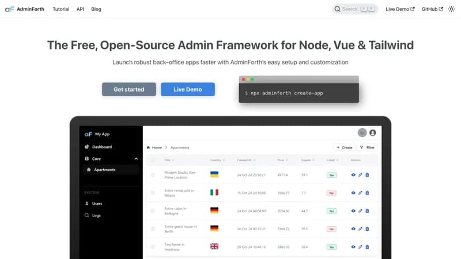Viewport: 461px width, 259px height.
Task: Check the Modern Studio Kiev row checkbox
Action: [x=153, y=175]
